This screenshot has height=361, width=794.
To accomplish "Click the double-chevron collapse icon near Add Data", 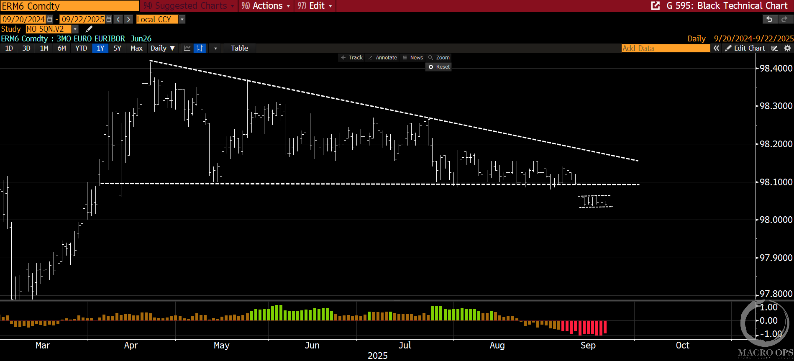I will pos(716,48).
